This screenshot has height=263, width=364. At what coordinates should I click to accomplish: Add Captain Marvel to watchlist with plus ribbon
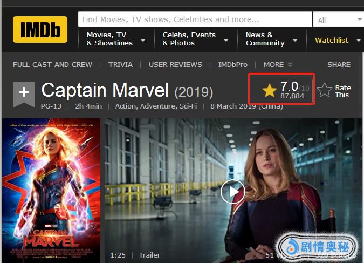(x=24, y=95)
